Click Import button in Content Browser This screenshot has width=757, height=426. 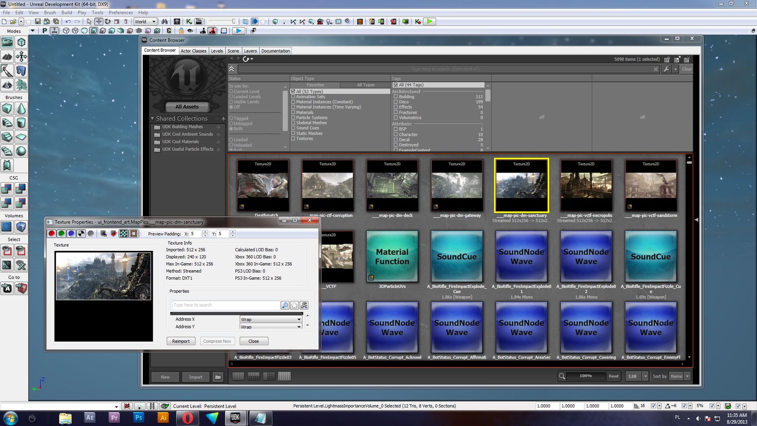click(x=196, y=377)
